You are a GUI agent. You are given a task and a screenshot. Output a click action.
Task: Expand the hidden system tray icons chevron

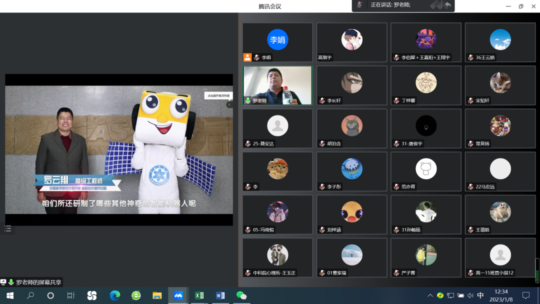430,295
